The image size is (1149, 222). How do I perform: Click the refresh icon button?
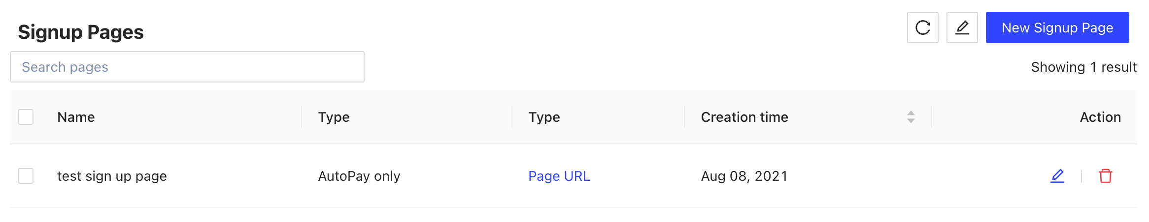click(922, 28)
